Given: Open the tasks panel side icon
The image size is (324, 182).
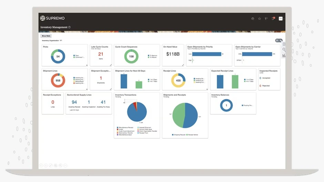Looking at the screenshot, I should (x=284, y=44).
